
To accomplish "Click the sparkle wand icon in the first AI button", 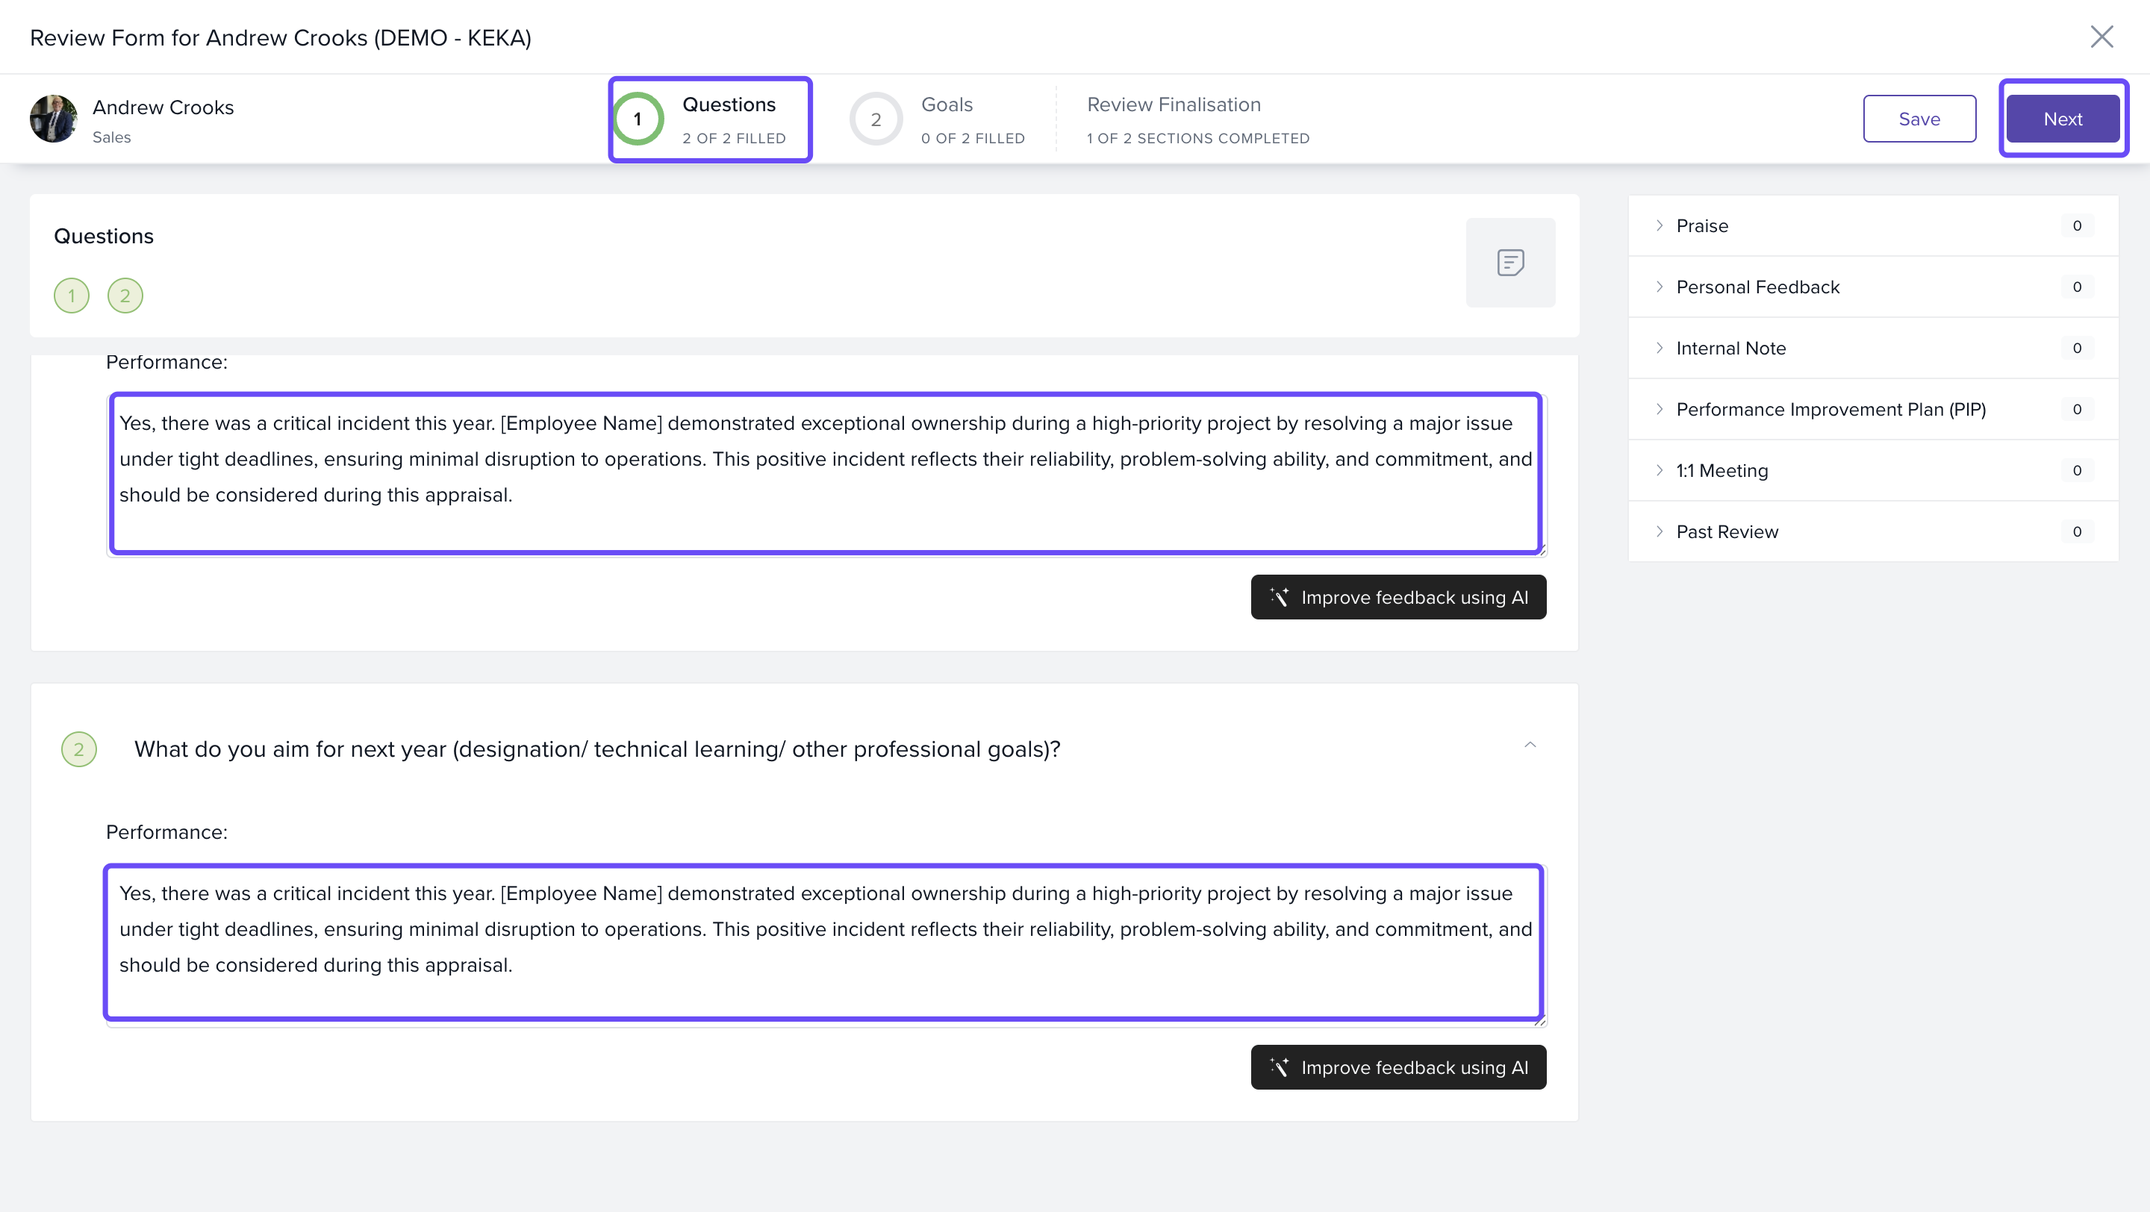I will click(1280, 597).
